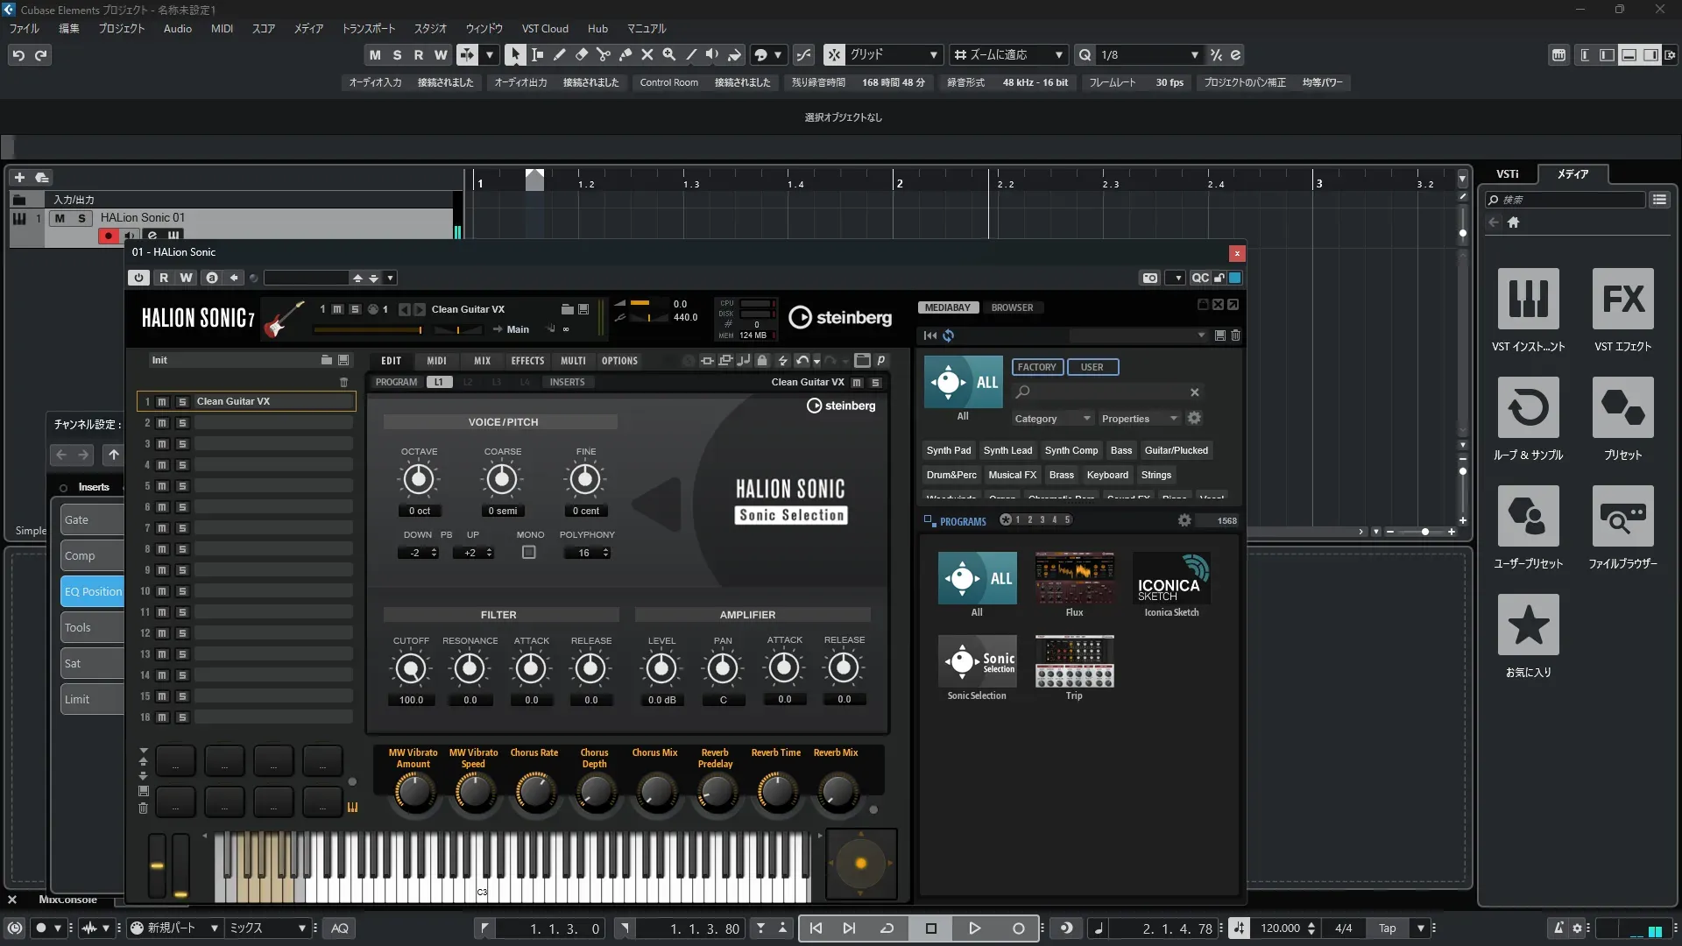Viewport: 1682px width, 946px height.
Task: Open the 1/8 quantize preset dropdown
Action: coord(1194,54)
